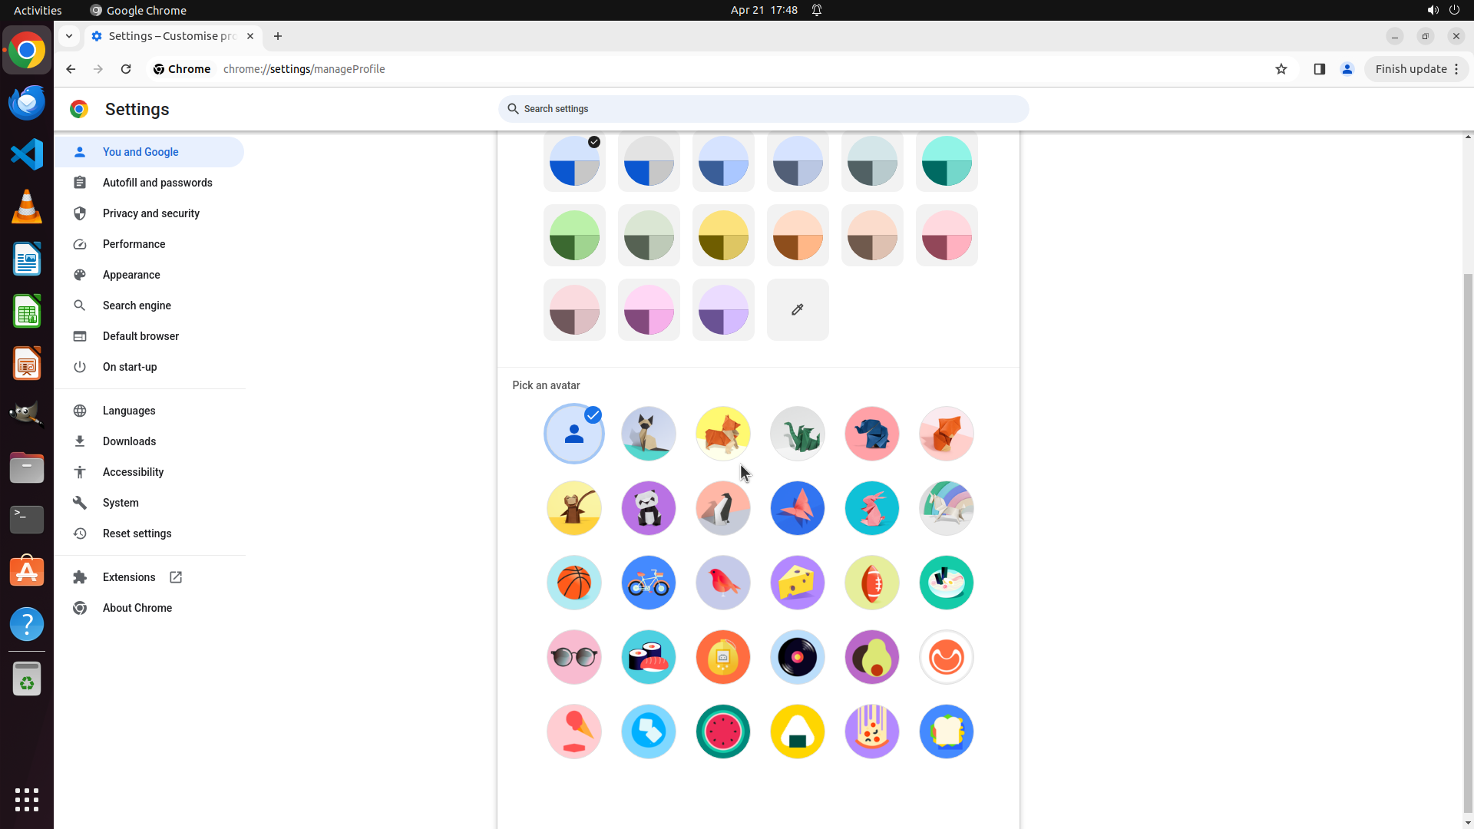Open the system power menu
Image resolution: width=1474 pixels, height=829 pixels.
coord(1454,10)
